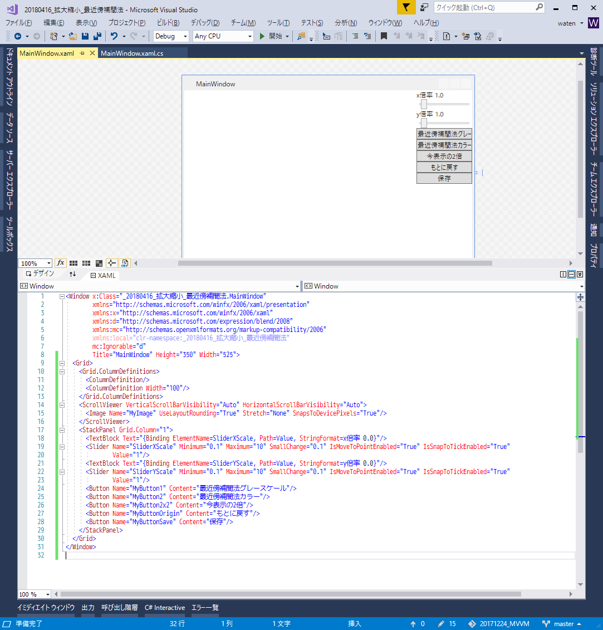Collapse the XAML pane

580,275
